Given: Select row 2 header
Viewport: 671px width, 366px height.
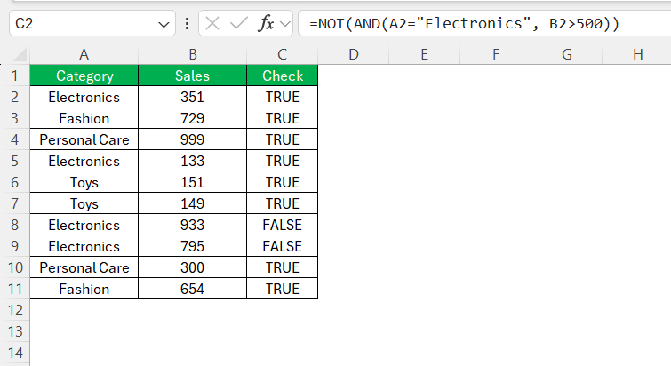Looking at the screenshot, I should 15,97.
